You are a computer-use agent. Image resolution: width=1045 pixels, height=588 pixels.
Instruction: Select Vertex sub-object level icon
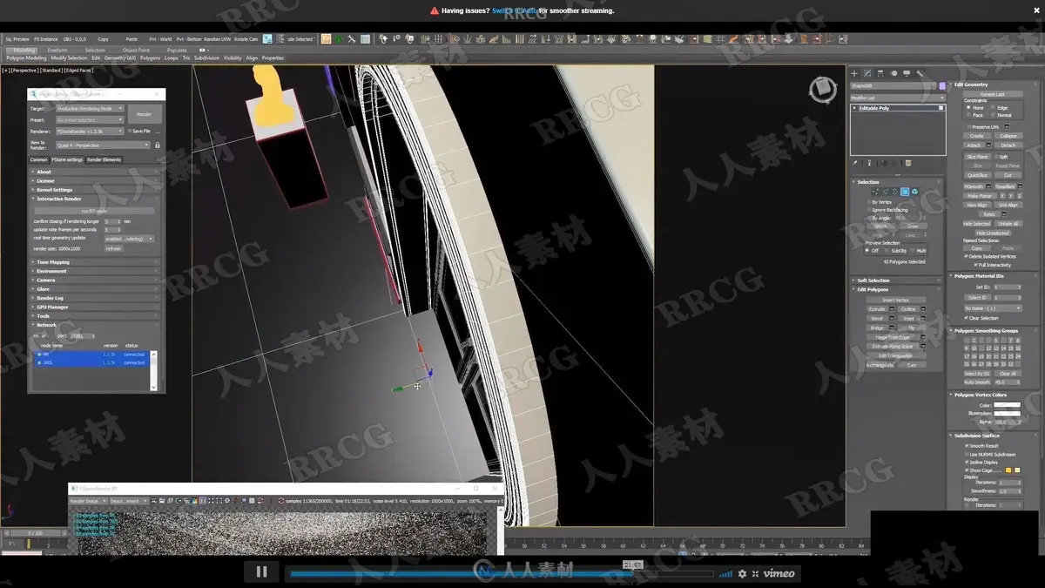click(x=875, y=192)
